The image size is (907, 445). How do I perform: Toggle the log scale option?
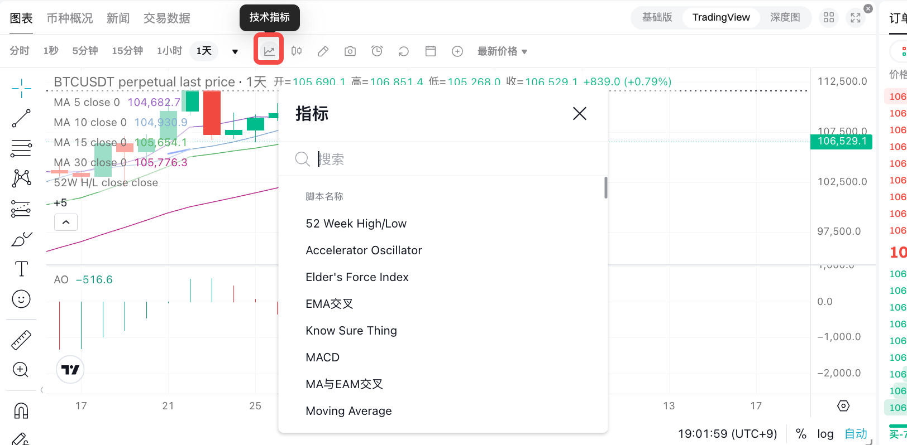click(825, 434)
